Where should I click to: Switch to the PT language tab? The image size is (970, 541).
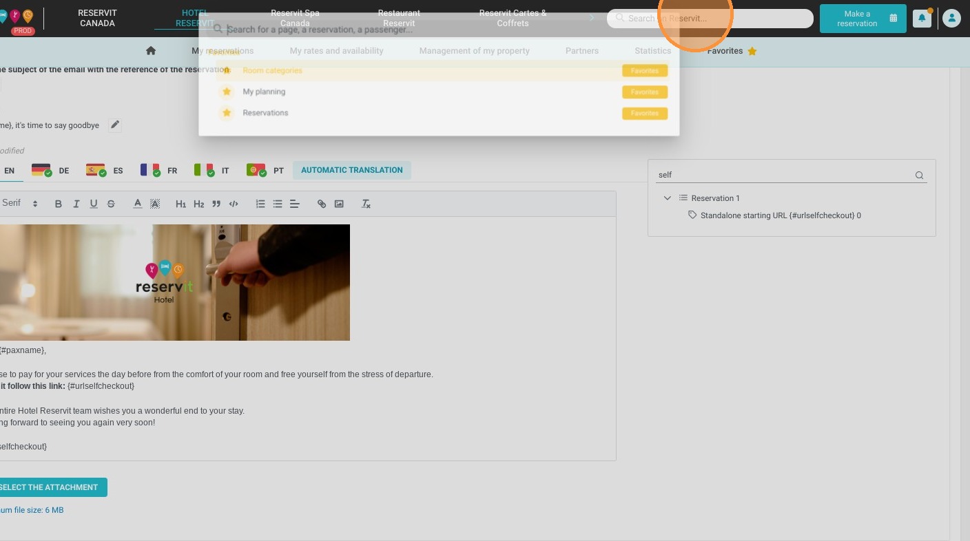coord(265,171)
